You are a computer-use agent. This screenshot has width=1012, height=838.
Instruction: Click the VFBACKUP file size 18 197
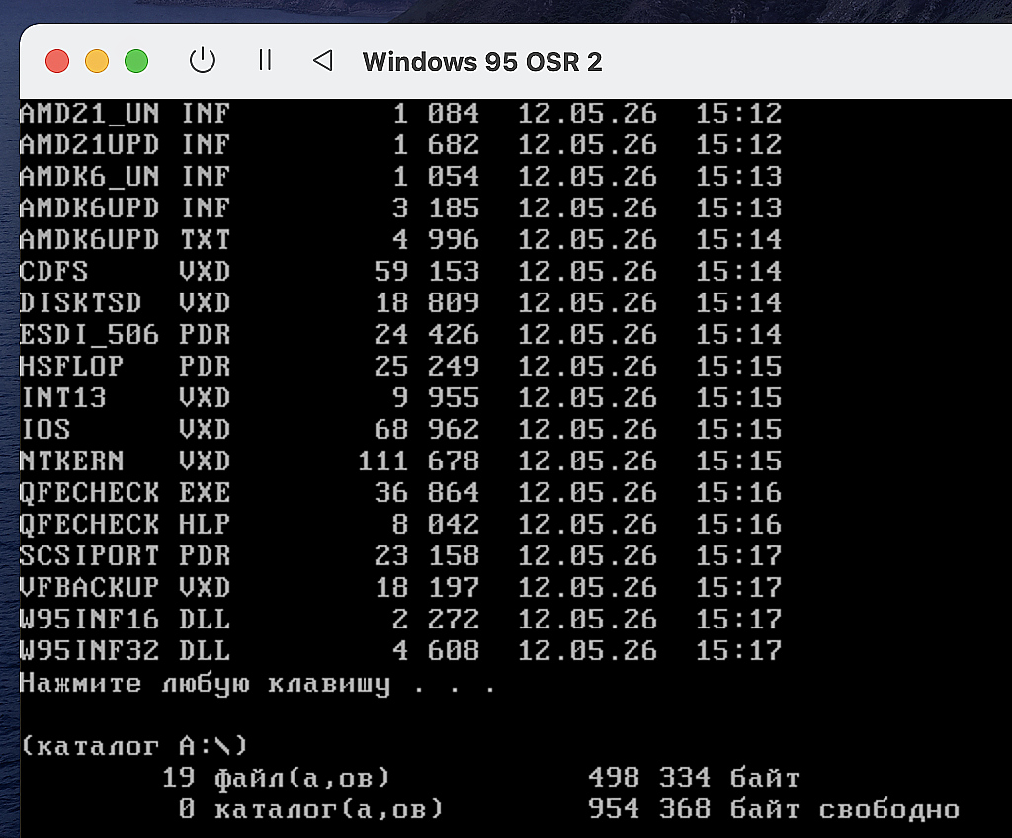[x=427, y=588]
